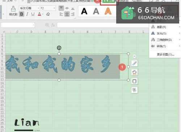
Task: Align text left icon
Action: [x=61, y=14]
